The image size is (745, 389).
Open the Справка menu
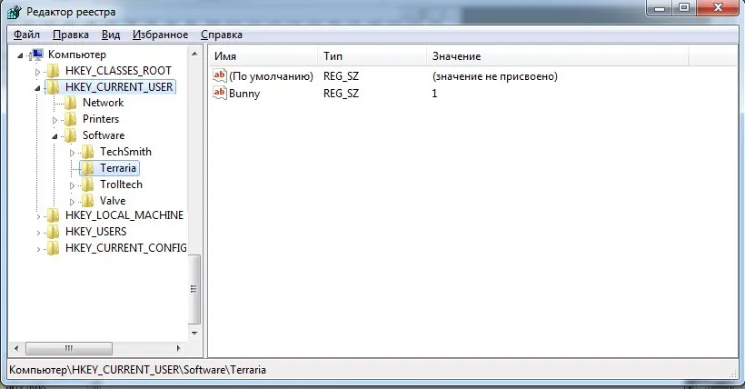(x=221, y=35)
